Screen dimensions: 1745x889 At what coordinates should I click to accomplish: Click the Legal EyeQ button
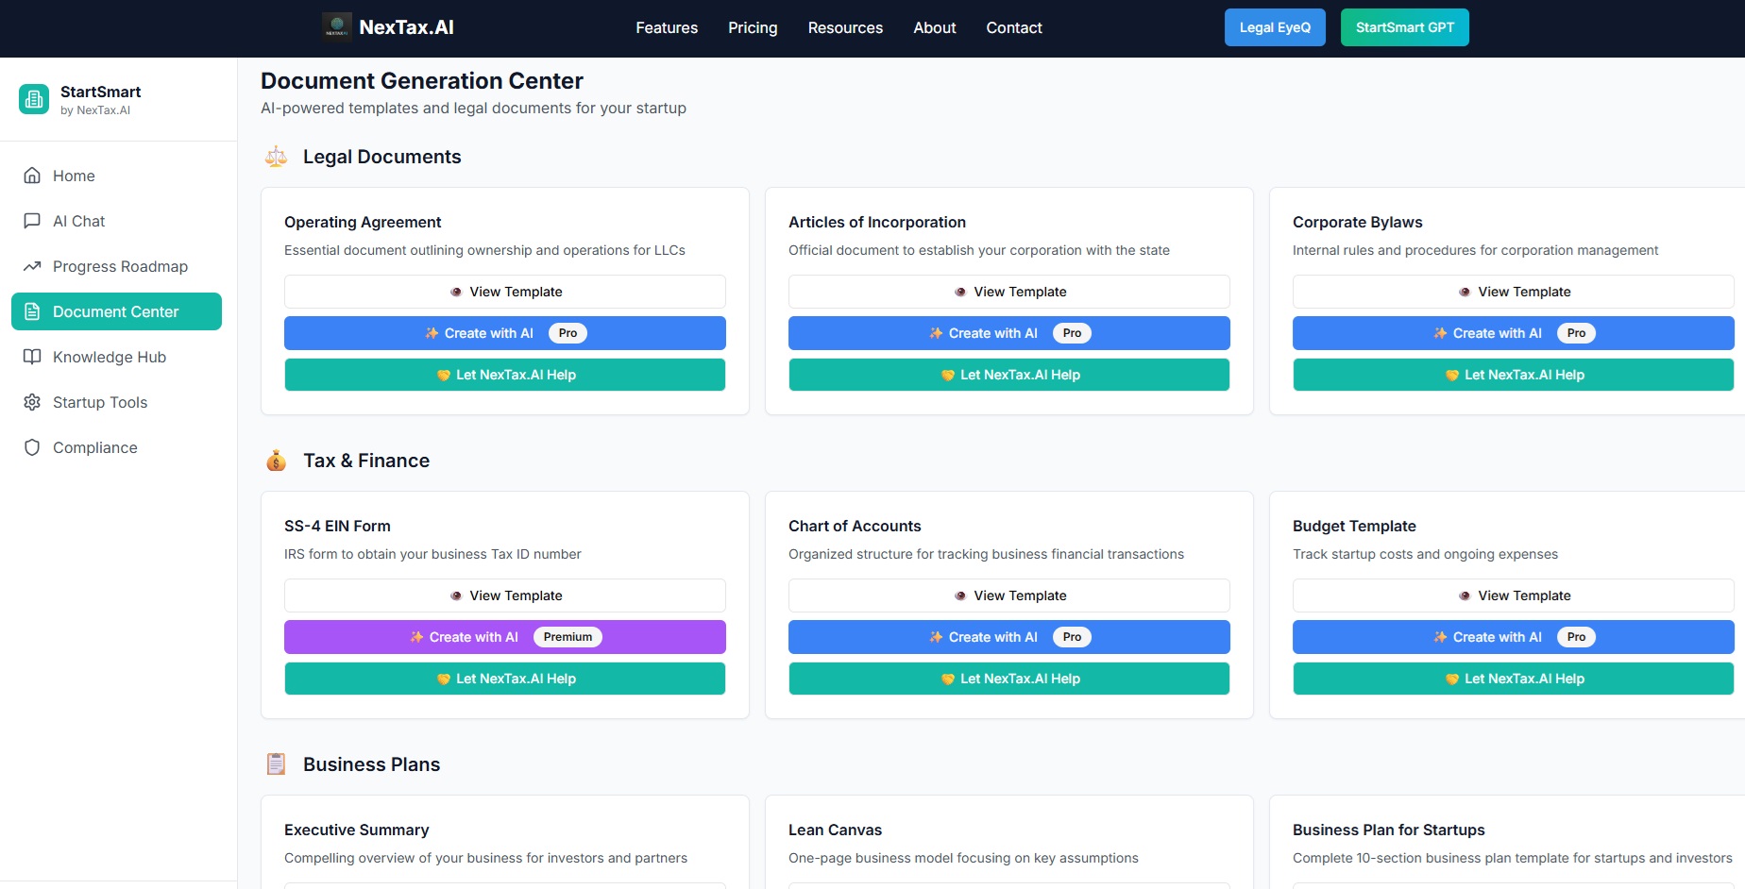1275,27
